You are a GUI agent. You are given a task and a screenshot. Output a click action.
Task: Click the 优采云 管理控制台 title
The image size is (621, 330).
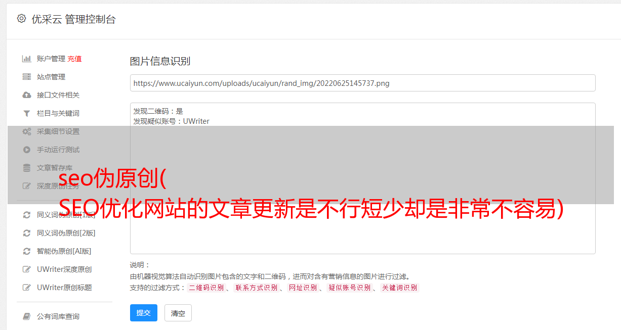(x=73, y=19)
